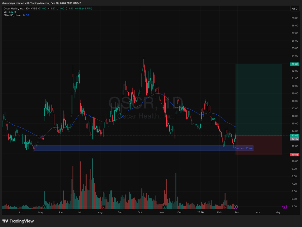Click the +0.48 (+3.71%) change value
The image size is (302, 227).
click(83, 9)
